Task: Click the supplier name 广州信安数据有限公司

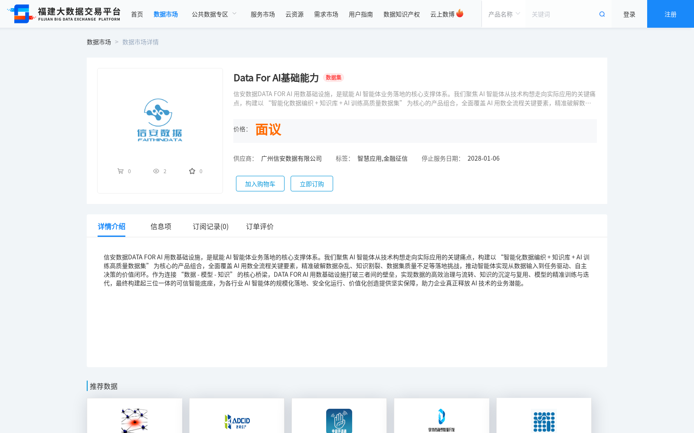Action: pyautogui.click(x=291, y=158)
